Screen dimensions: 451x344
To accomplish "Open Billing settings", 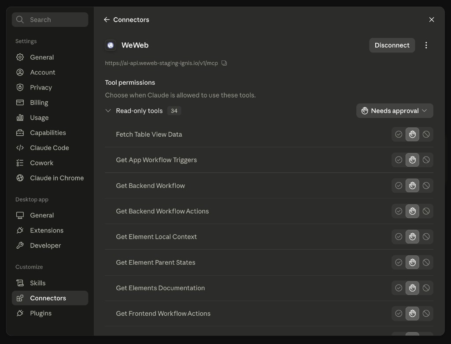I will 50,103.
